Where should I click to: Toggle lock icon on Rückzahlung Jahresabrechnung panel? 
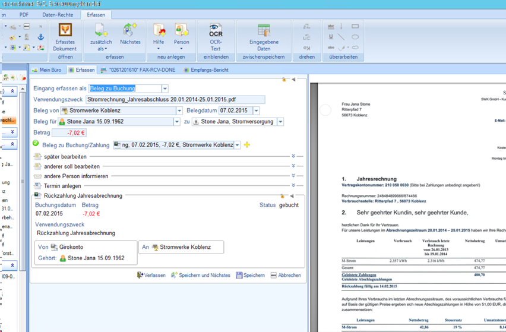tap(283, 195)
